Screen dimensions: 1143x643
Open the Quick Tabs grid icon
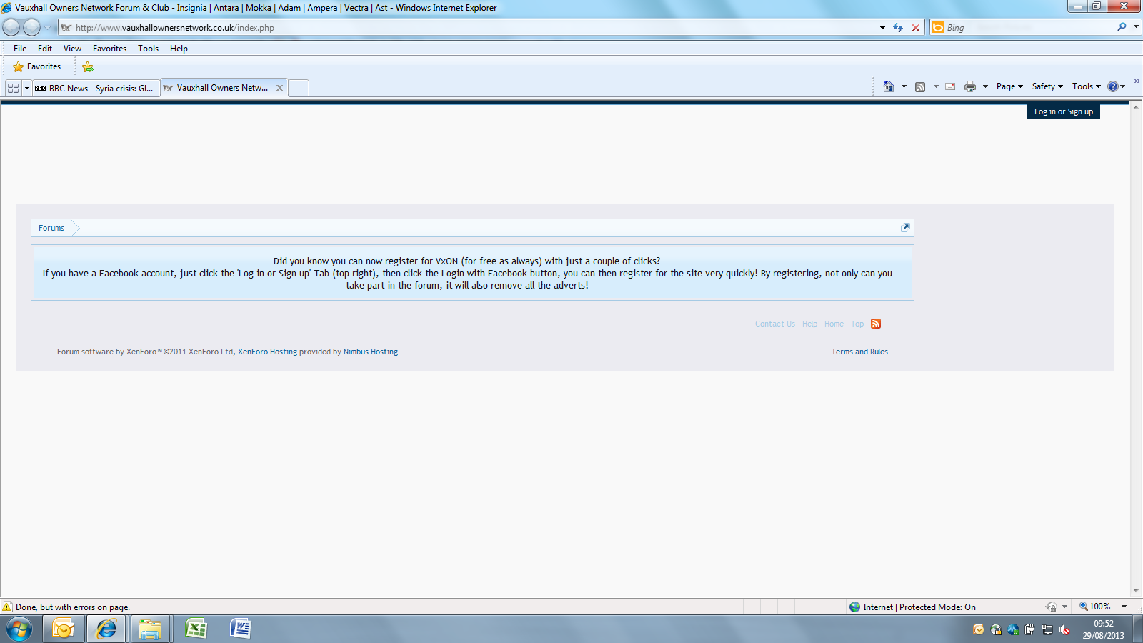(13, 88)
